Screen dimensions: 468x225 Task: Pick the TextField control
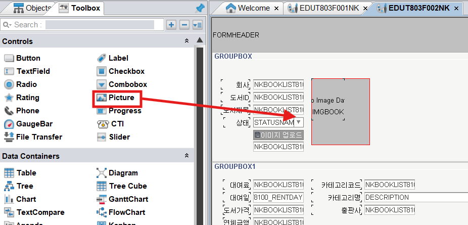point(27,71)
